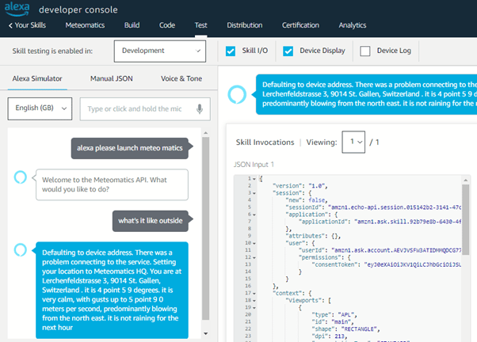Click the microphone icon in input box
This screenshot has width=477, height=342.
point(200,108)
